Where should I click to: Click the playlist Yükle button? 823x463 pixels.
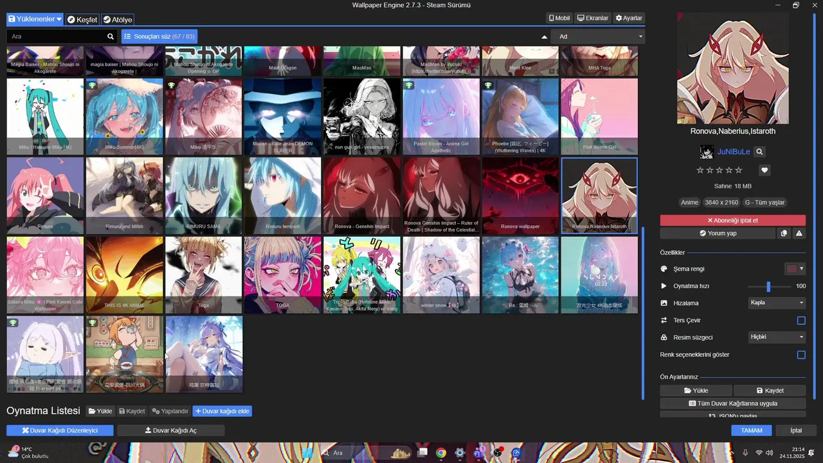(x=100, y=411)
